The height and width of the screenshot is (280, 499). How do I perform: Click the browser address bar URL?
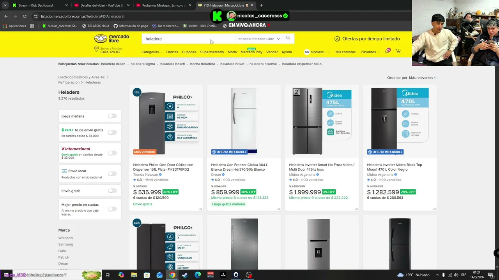(83, 16)
